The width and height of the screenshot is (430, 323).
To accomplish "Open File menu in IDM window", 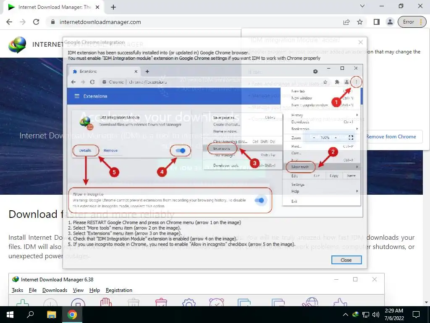I will (33, 290).
